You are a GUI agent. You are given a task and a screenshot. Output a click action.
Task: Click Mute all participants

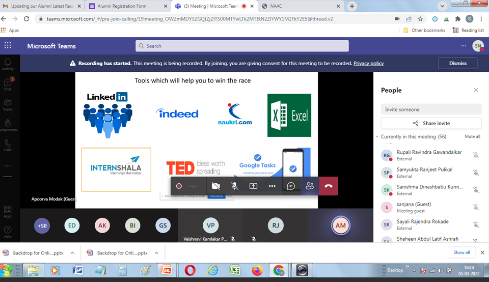pos(472,136)
